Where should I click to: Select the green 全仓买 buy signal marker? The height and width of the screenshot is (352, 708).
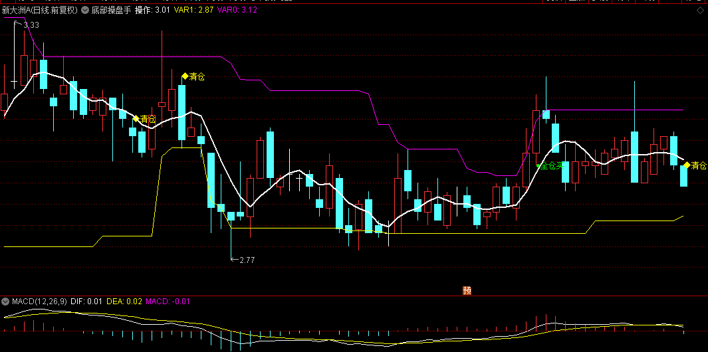(x=550, y=166)
